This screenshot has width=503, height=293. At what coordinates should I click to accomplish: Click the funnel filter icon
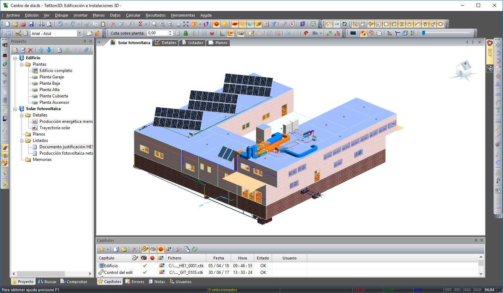click(274, 24)
